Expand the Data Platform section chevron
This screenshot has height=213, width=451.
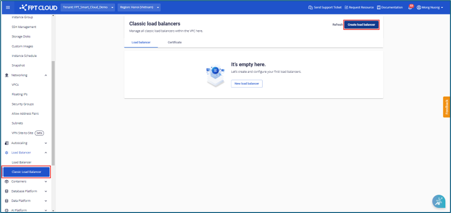46,201
